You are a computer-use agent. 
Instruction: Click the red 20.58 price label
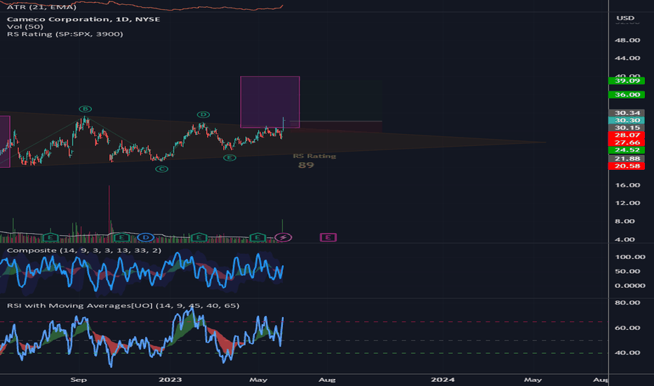coord(627,166)
